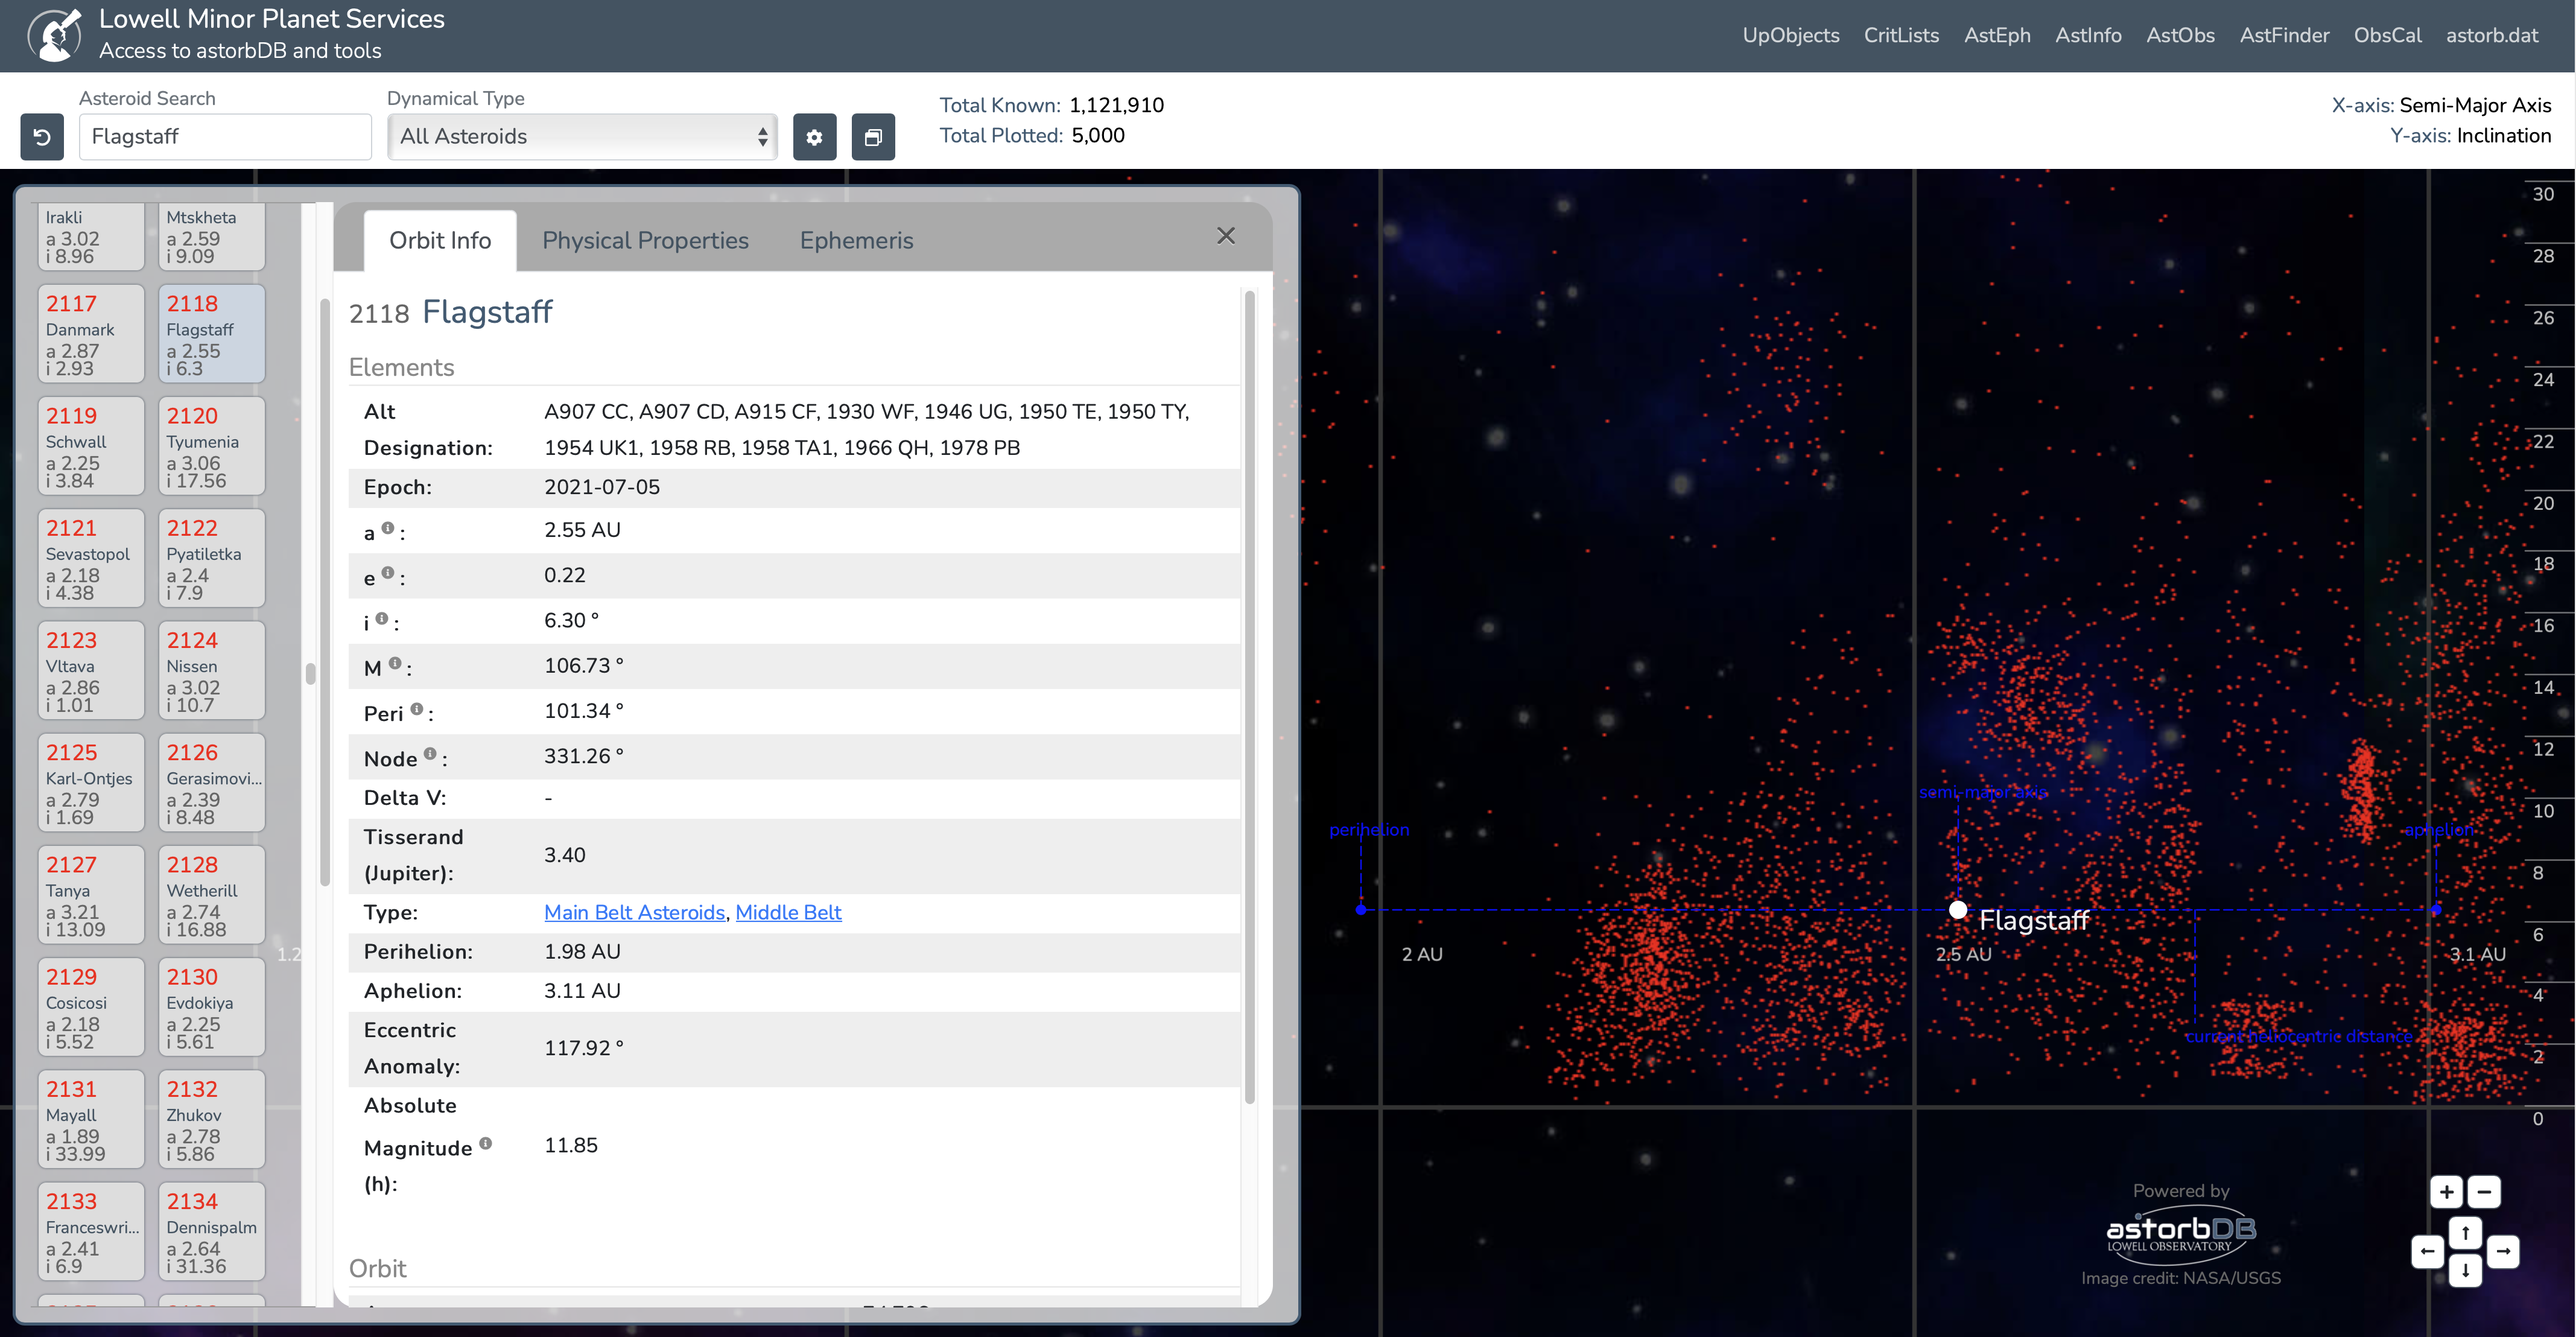This screenshot has height=1337, width=2576.
Task: Click the window restore icon button
Action: pyautogui.click(x=873, y=137)
